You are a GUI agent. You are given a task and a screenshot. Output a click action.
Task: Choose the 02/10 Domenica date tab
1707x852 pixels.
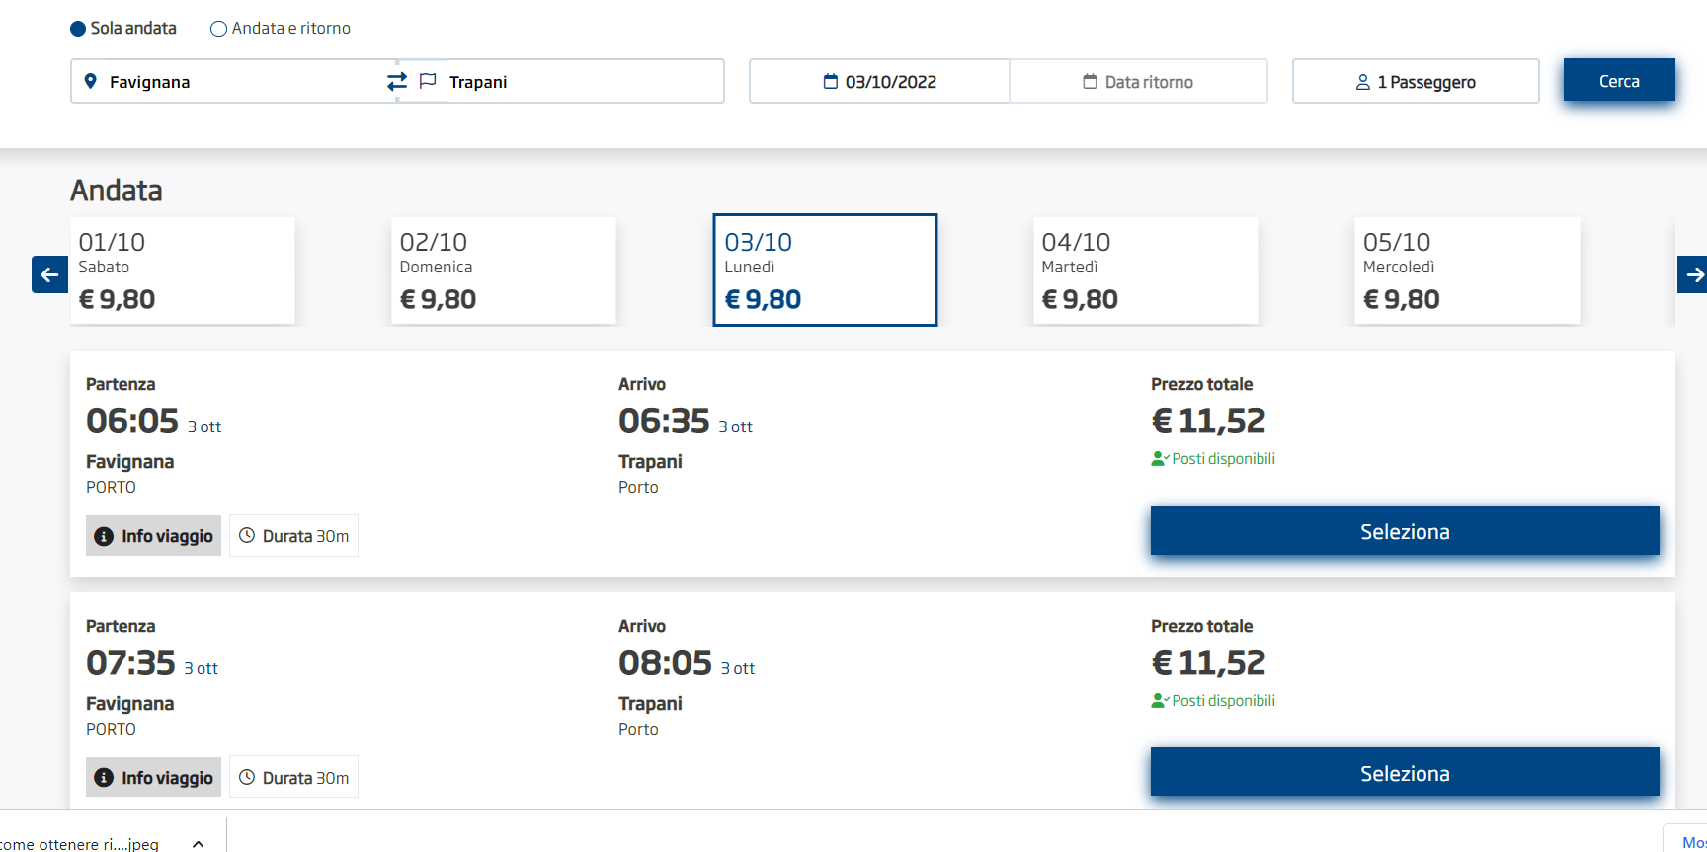(503, 271)
